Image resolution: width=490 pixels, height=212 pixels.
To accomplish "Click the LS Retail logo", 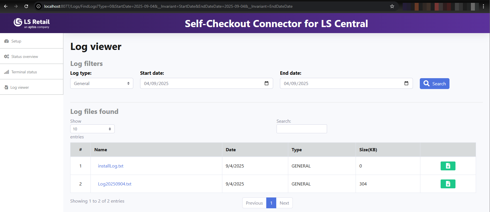I will click(x=31, y=23).
